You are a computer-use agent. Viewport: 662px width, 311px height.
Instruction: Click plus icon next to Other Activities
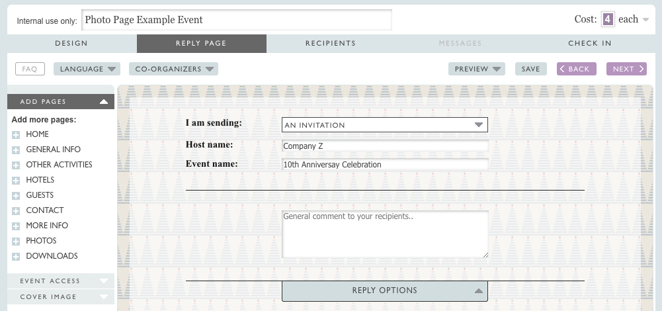(x=16, y=165)
